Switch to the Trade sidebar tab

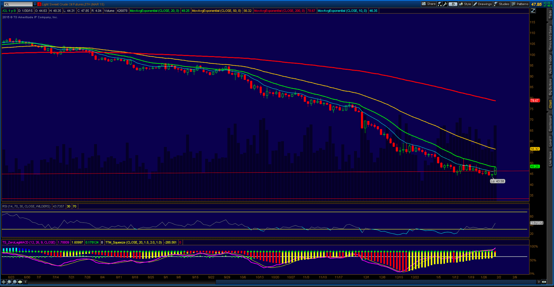point(550,14)
